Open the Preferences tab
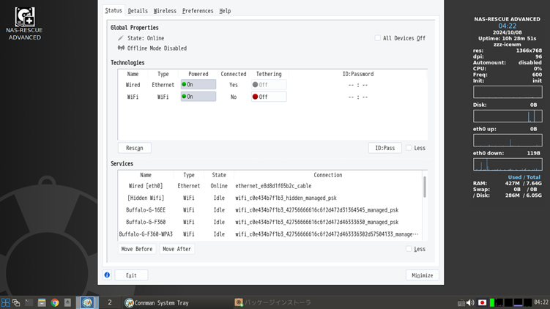550x309 pixels. [x=198, y=11]
